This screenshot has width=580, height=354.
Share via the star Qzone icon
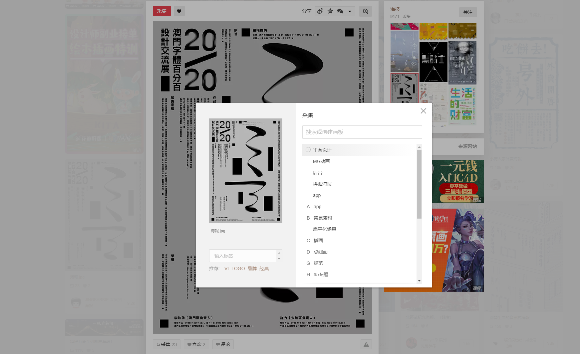coord(330,11)
